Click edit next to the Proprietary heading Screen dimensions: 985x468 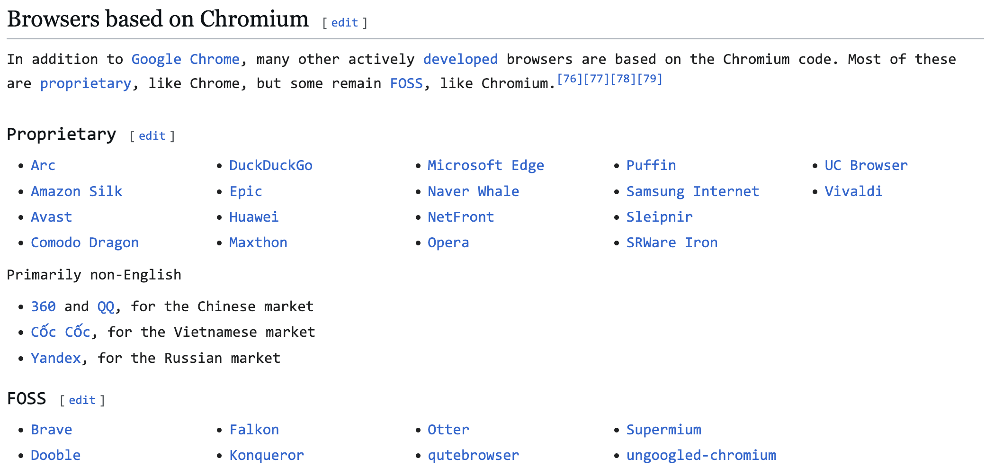(x=152, y=136)
